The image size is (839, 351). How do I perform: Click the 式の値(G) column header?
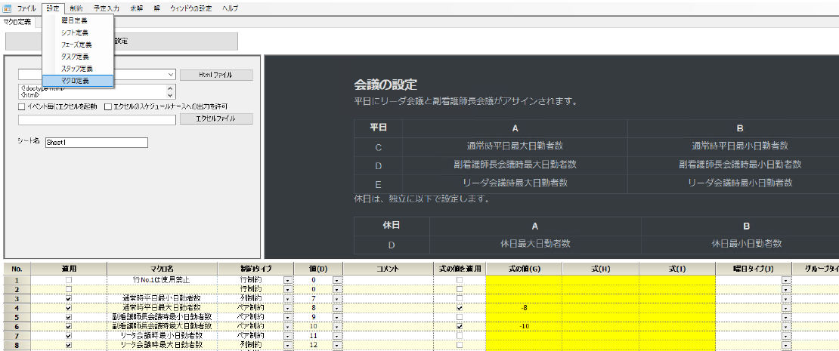524,269
